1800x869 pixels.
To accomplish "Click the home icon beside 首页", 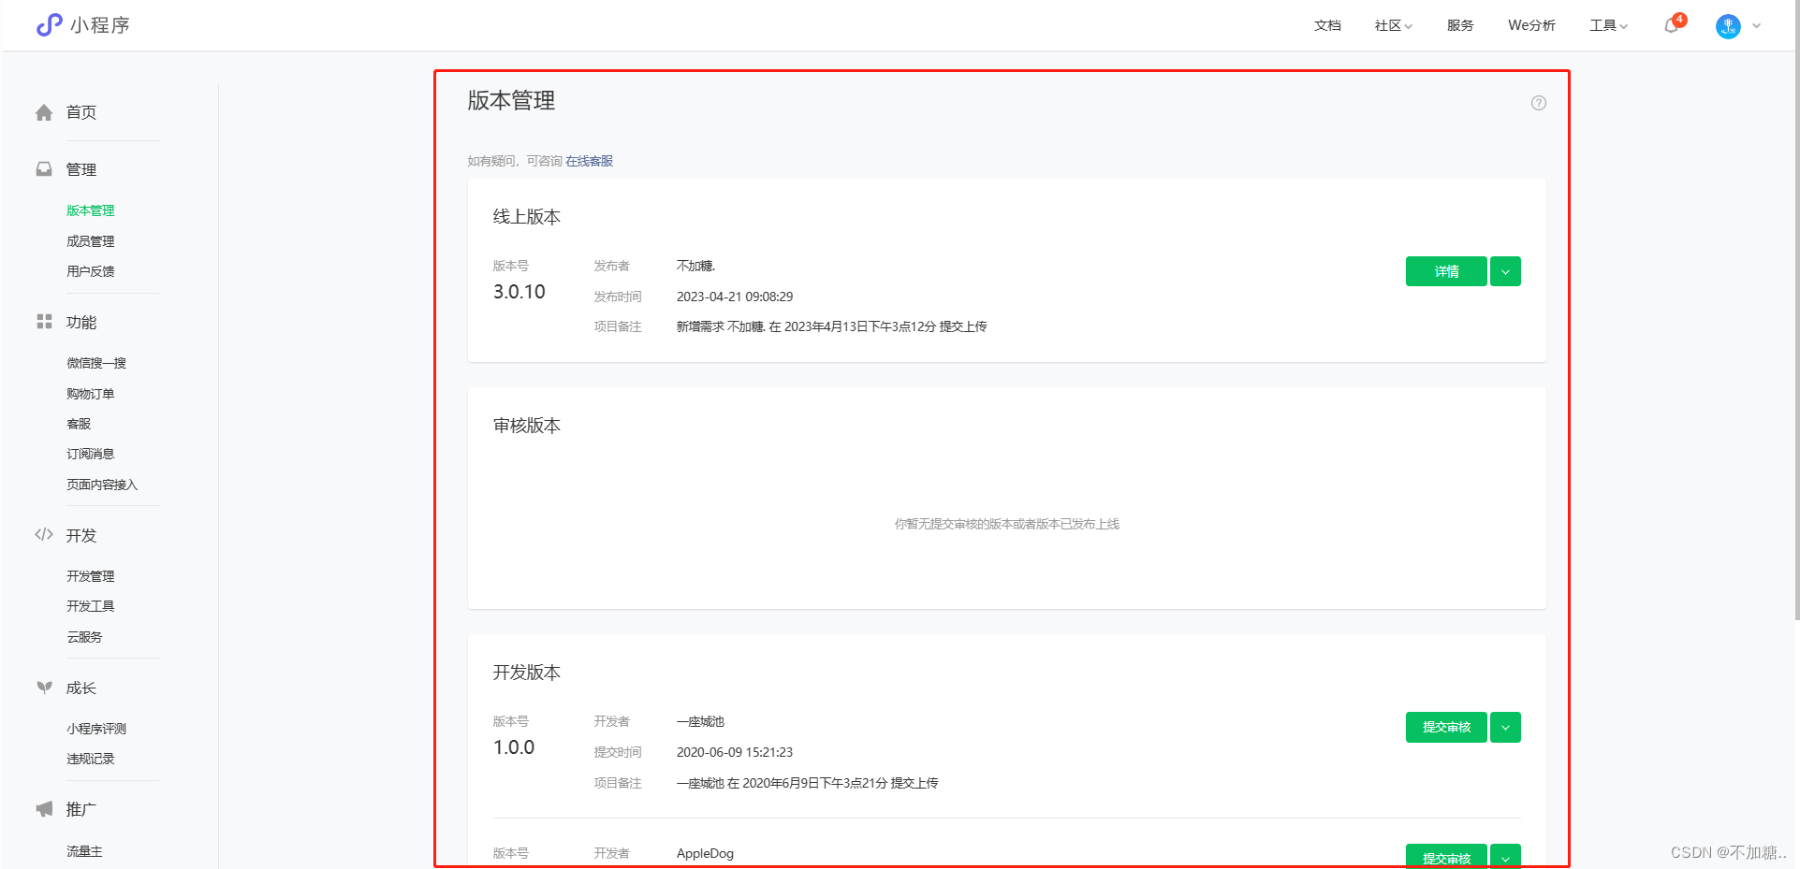I will (44, 113).
